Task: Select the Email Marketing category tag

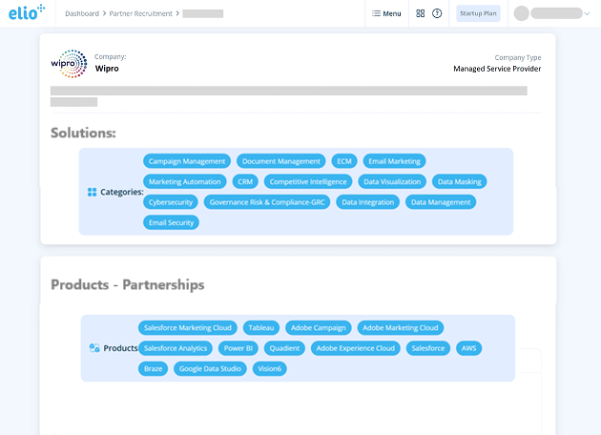Action: coord(394,161)
